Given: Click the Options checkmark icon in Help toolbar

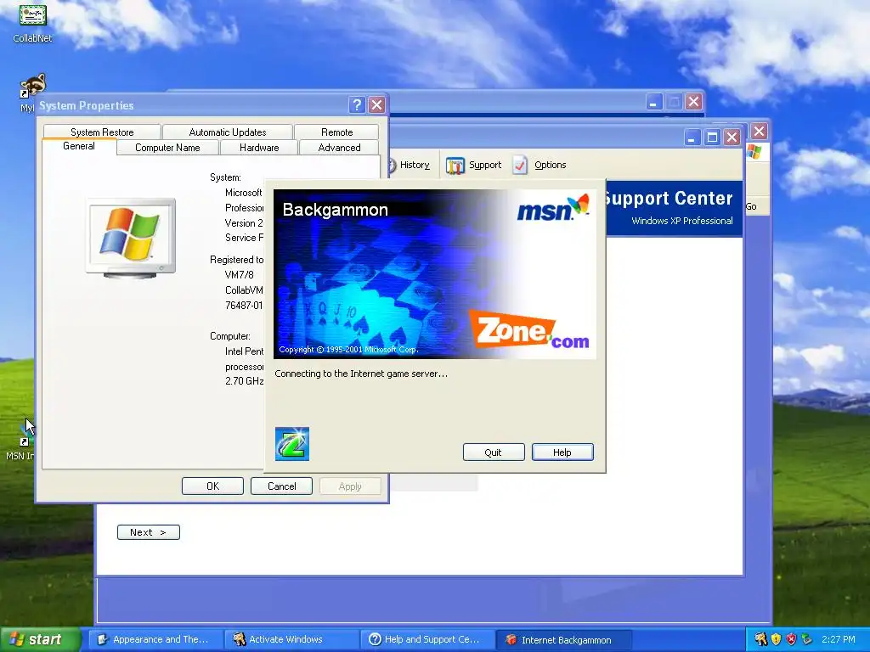Looking at the screenshot, I should (520, 166).
